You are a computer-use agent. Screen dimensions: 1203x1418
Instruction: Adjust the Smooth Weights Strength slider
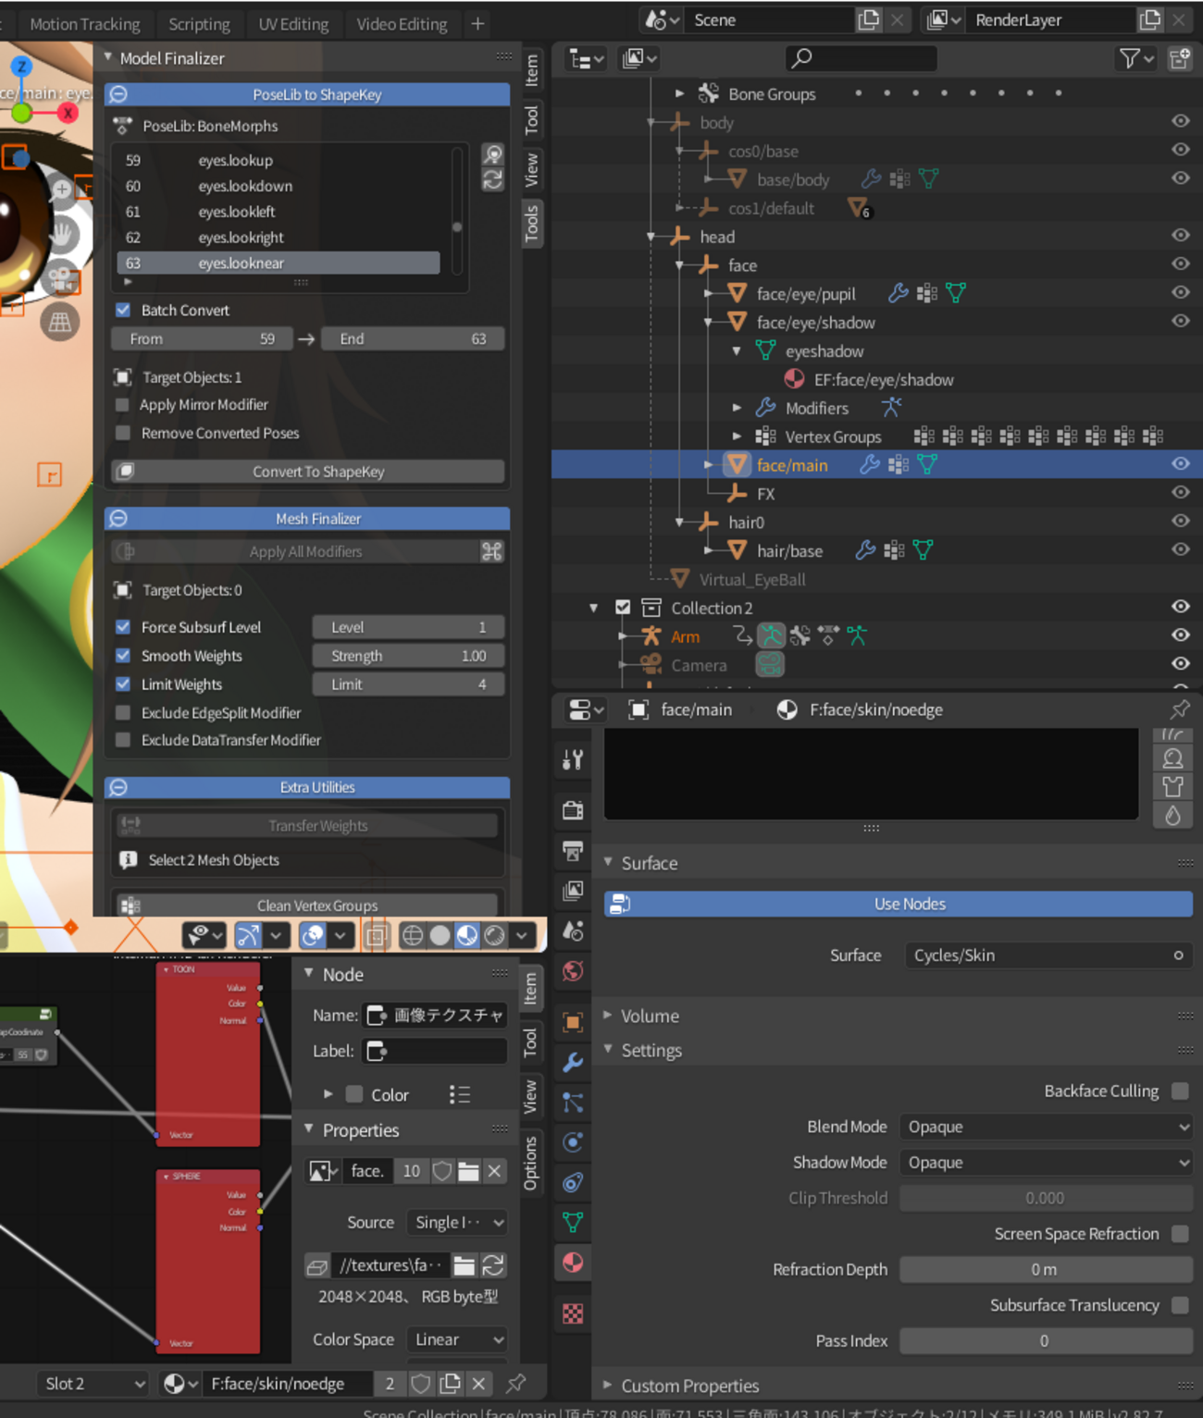click(408, 656)
